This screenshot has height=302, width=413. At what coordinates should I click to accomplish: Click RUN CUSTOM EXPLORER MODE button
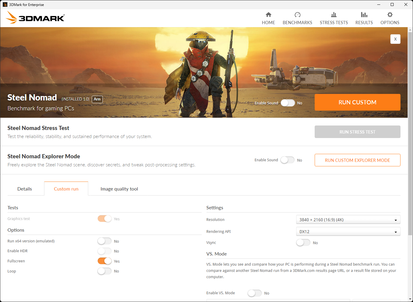click(x=358, y=160)
